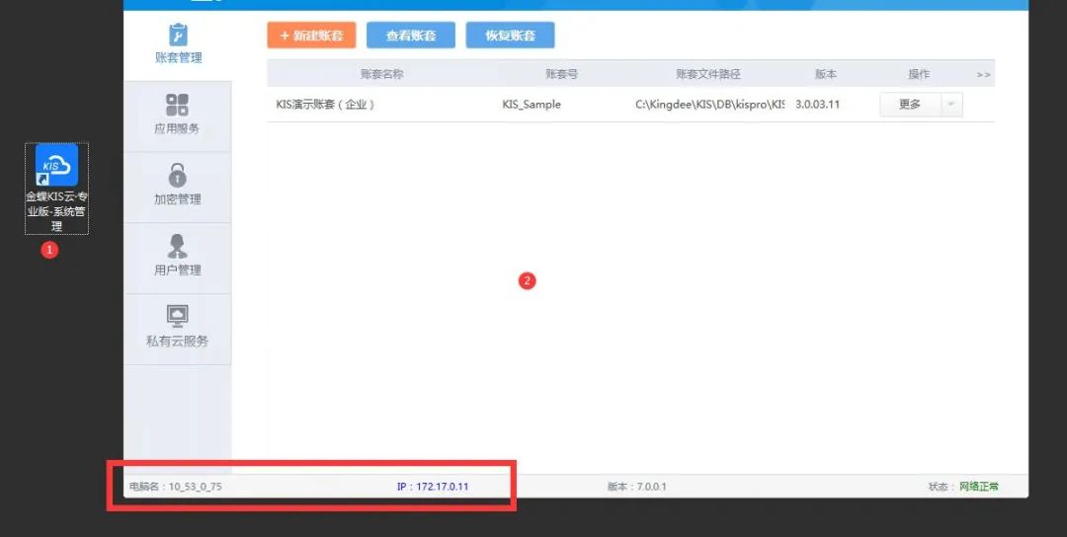Click the 恢复账套 button

[511, 36]
